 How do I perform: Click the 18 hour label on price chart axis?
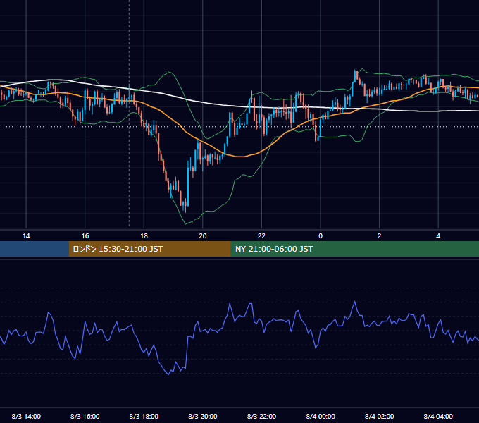point(144,236)
